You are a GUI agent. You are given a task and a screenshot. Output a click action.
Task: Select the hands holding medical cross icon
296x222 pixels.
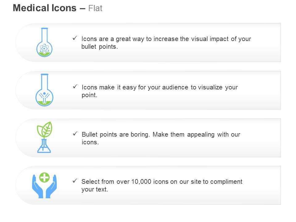[x=44, y=185]
